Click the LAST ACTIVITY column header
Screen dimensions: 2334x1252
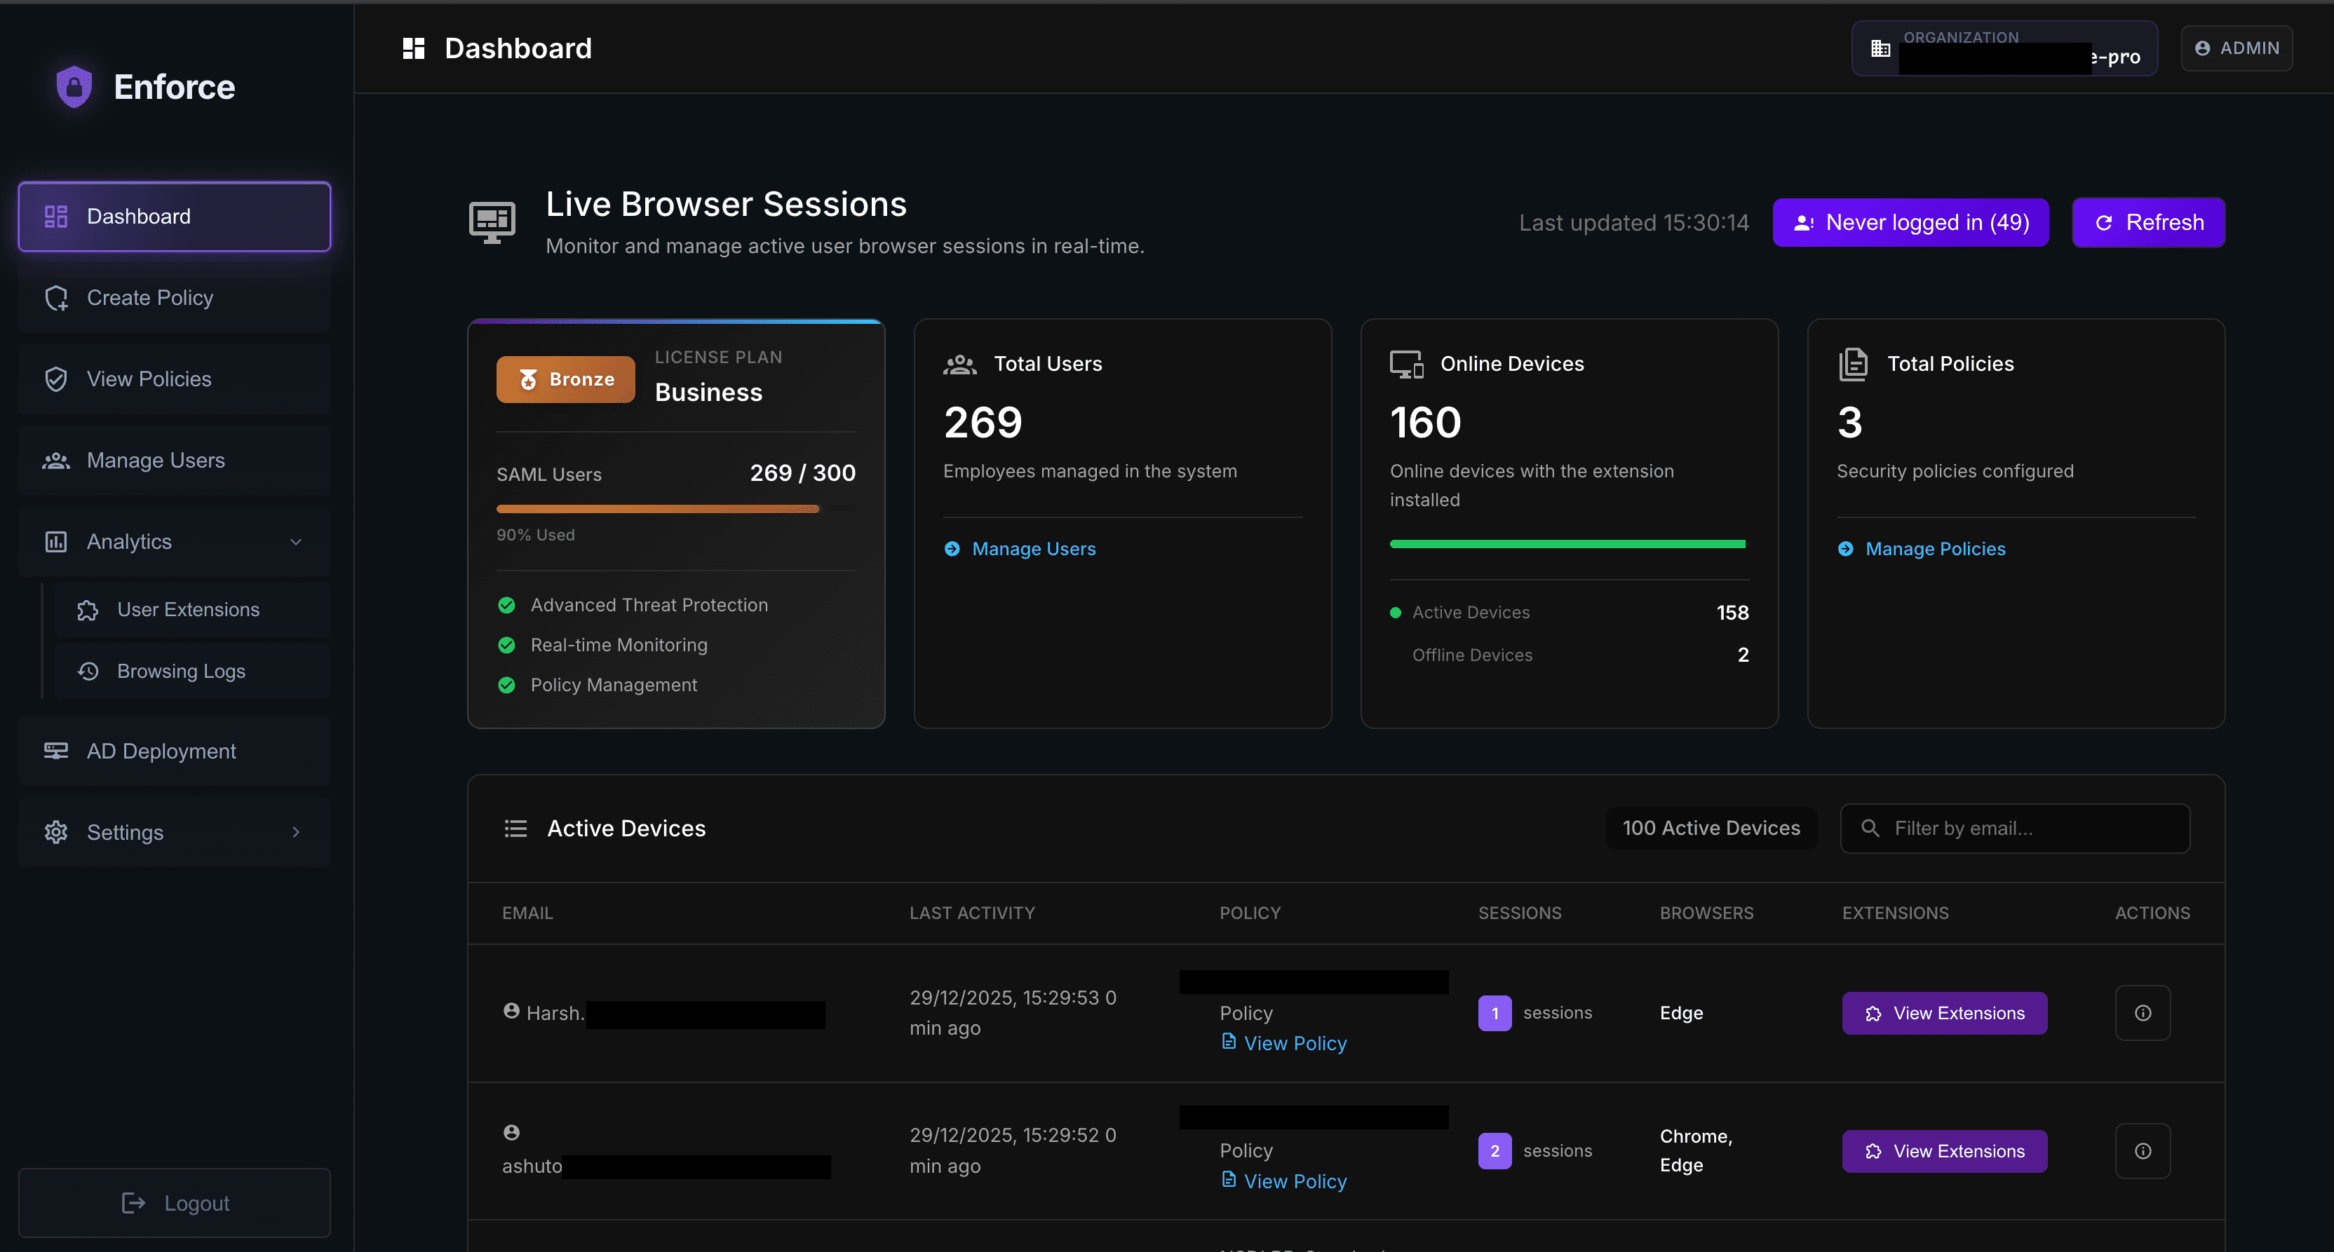(972, 913)
